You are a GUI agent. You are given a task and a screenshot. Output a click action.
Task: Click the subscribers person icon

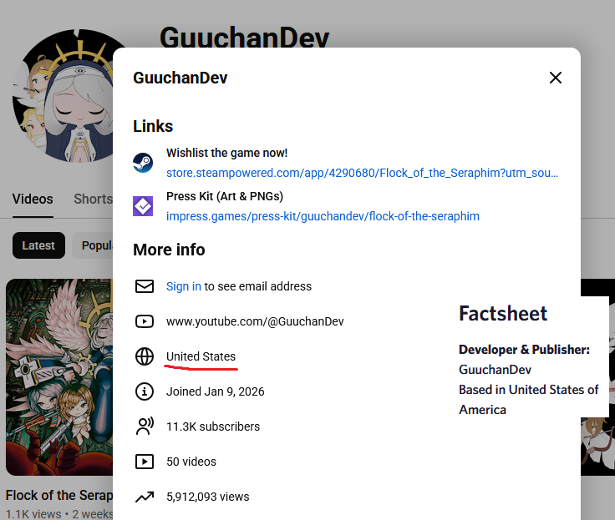pos(145,427)
